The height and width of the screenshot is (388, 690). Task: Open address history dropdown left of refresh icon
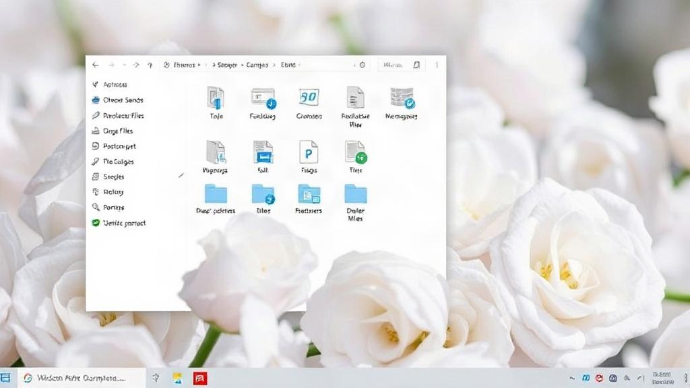tap(354, 65)
